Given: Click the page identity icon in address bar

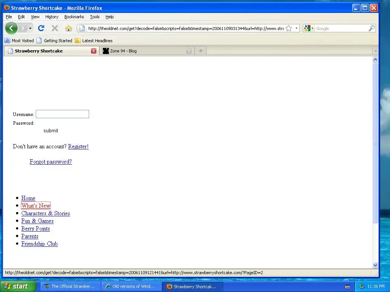Looking at the screenshot, I should click(x=82, y=28).
